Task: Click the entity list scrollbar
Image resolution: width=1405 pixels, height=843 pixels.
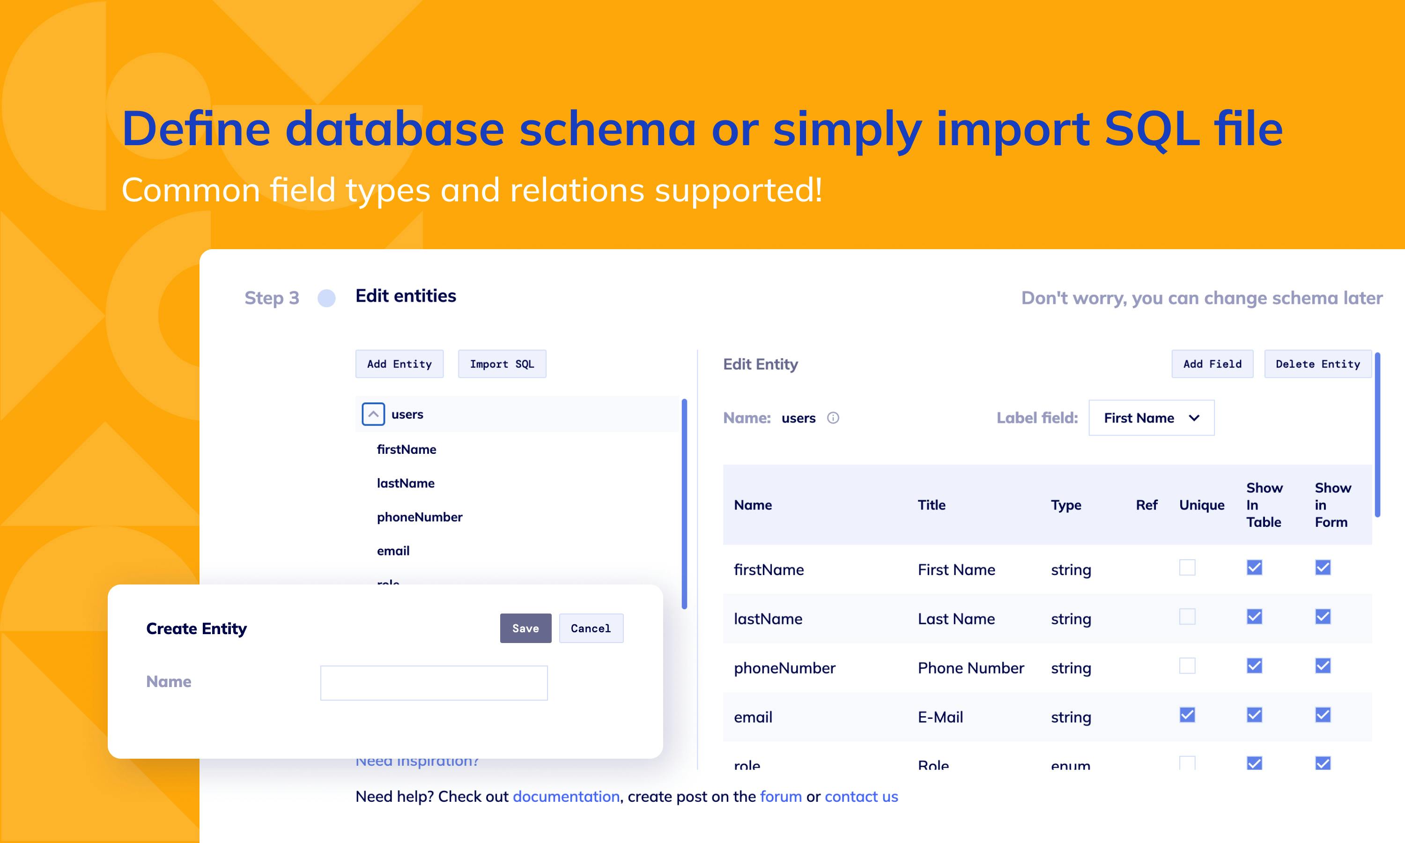Action: click(684, 504)
